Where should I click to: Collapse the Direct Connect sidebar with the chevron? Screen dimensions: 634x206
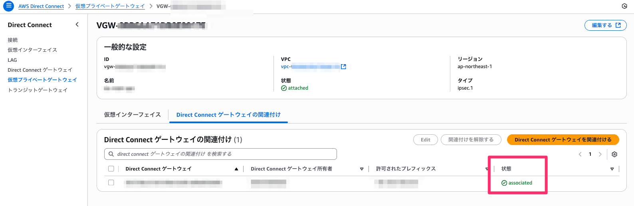click(x=77, y=25)
